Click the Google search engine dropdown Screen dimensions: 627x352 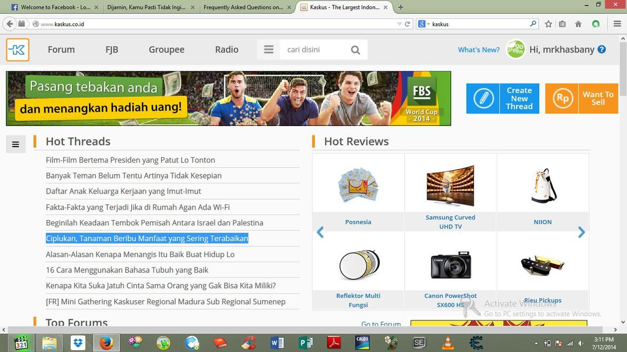pos(424,23)
